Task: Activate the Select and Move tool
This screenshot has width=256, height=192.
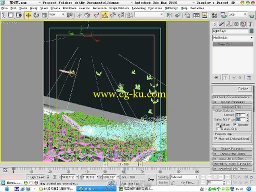Action: (x=28, y=15)
